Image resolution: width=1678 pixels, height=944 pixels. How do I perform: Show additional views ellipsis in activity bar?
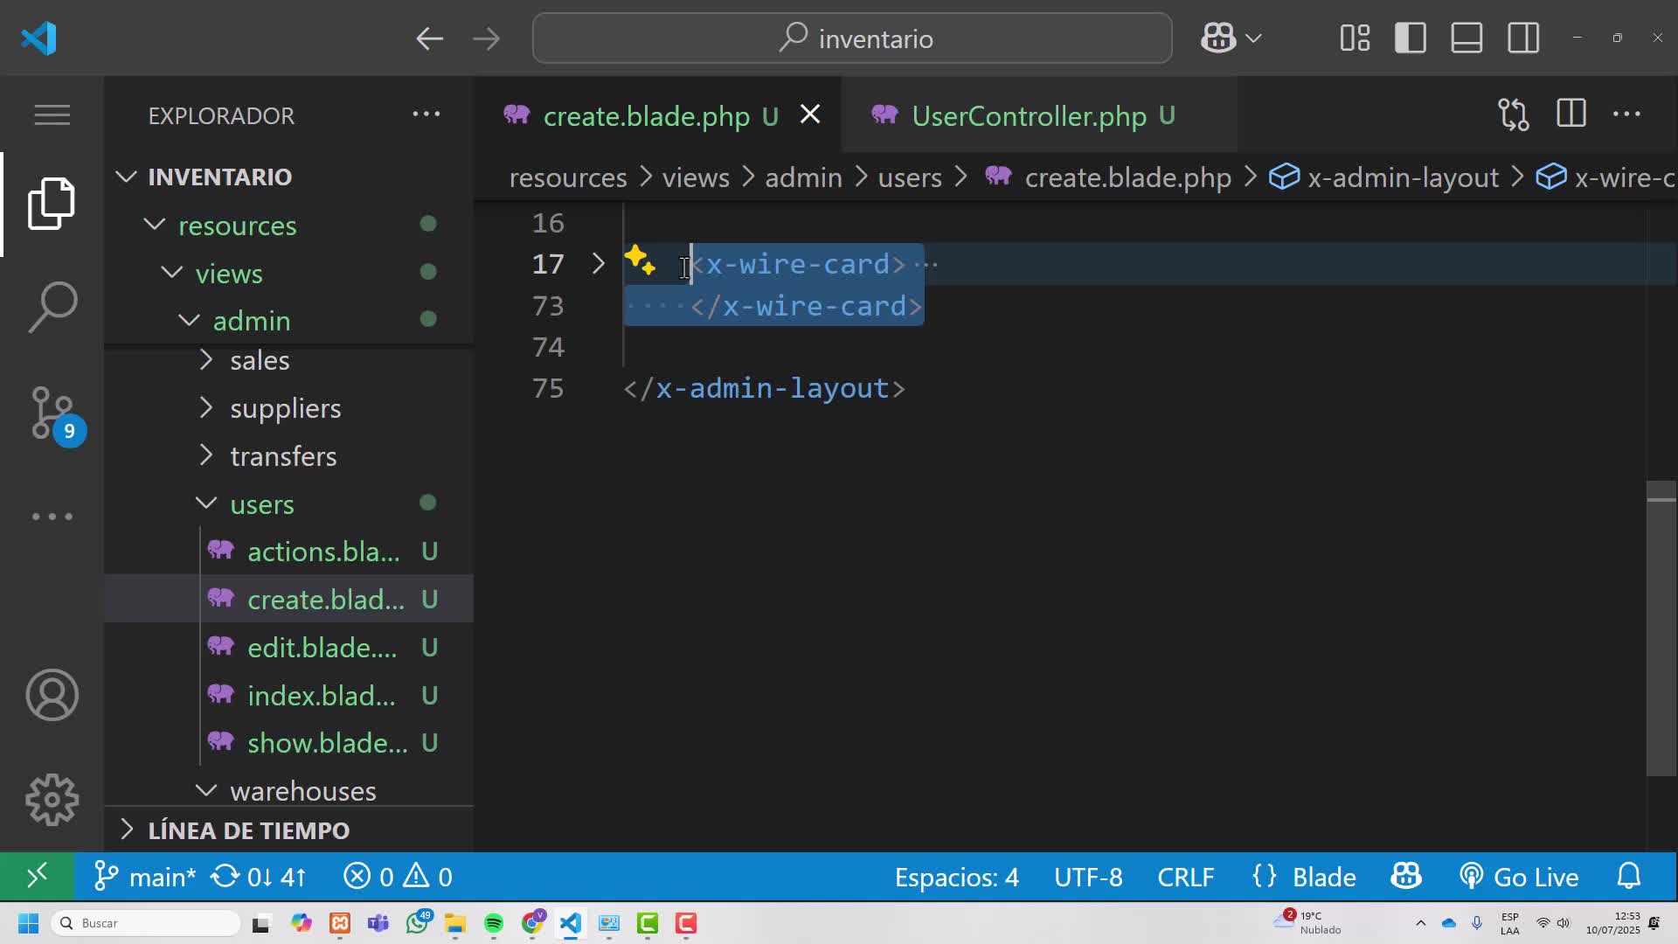click(x=52, y=517)
